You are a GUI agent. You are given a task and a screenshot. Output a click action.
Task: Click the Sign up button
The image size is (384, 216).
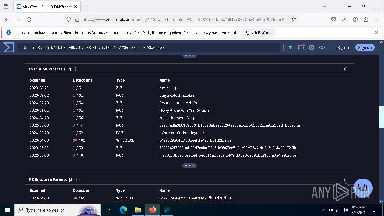365,47
